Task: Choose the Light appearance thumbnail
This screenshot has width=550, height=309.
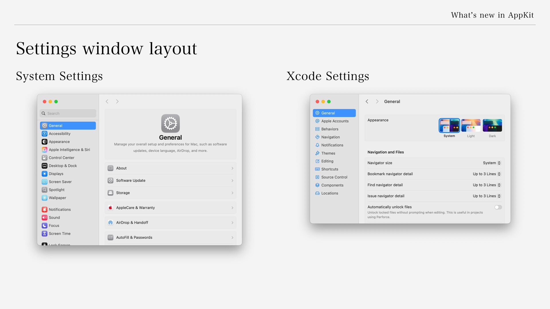Action: pos(471,125)
